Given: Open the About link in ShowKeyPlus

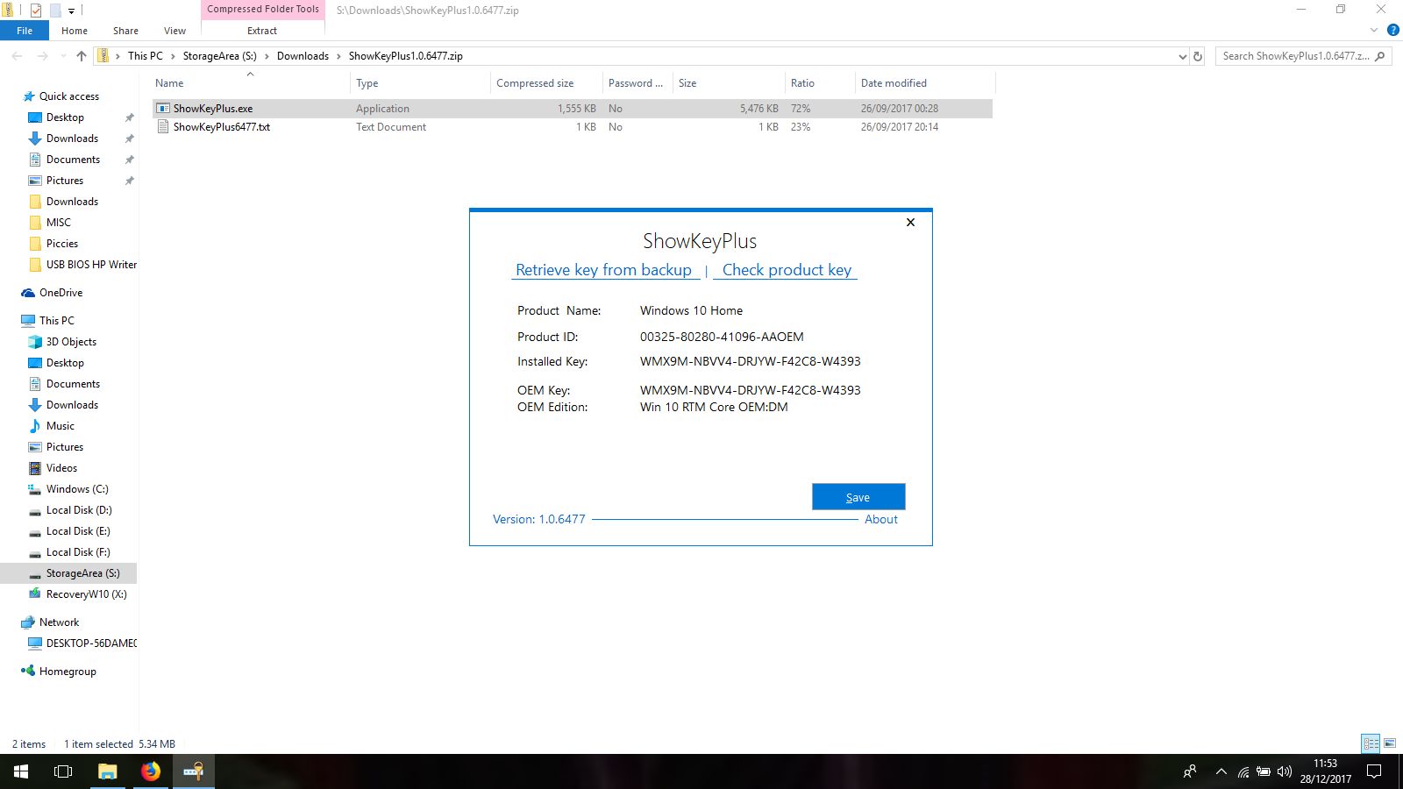Looking at the screenshot, I should tap(881, 519).
